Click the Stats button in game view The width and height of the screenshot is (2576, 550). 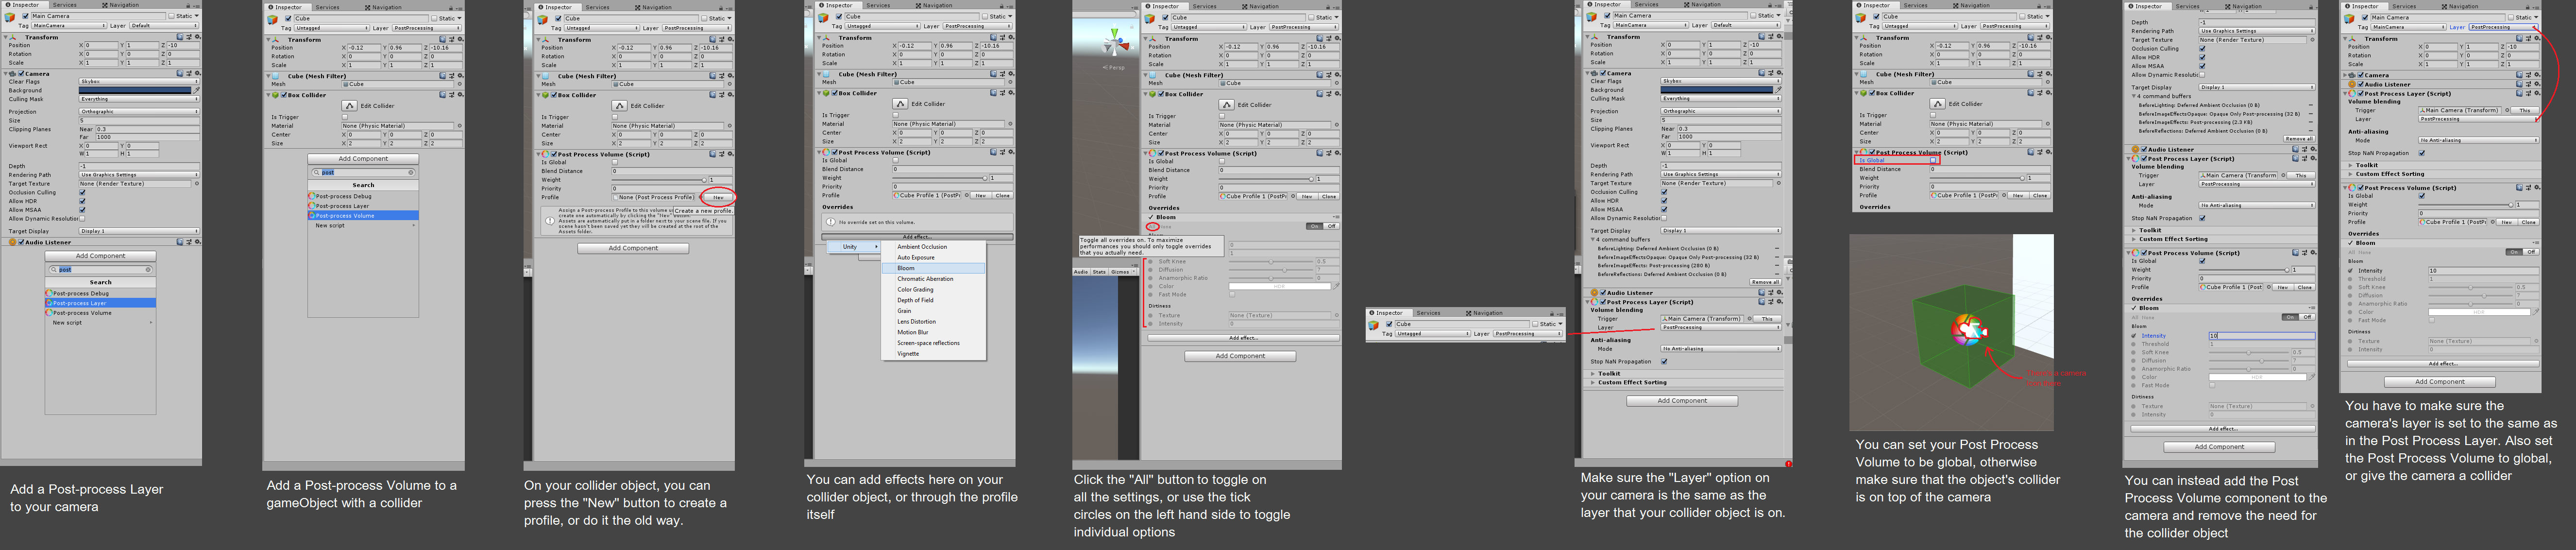(1099, 271)
